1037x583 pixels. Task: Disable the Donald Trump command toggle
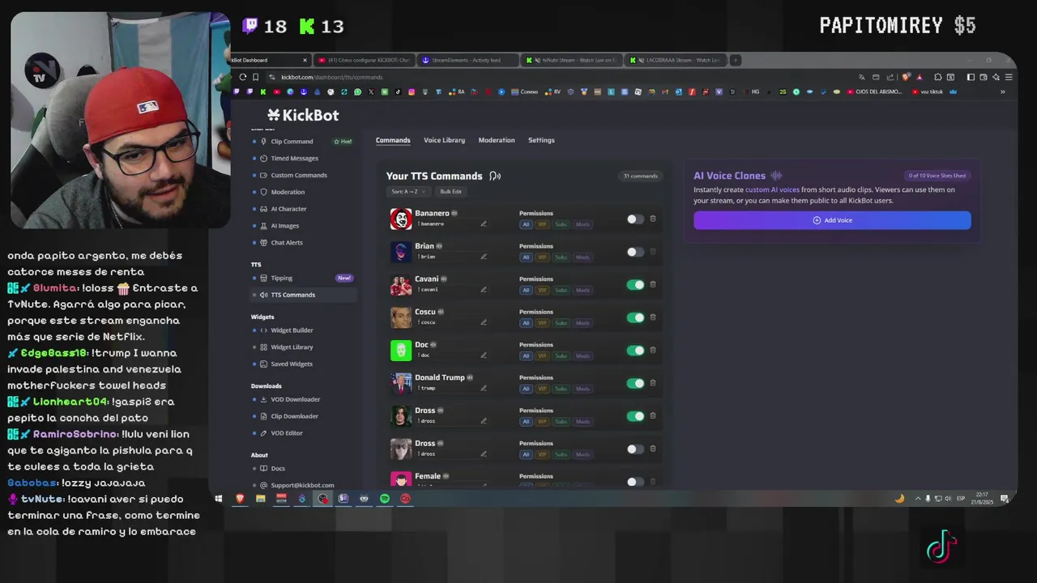[x=635, y=384]
